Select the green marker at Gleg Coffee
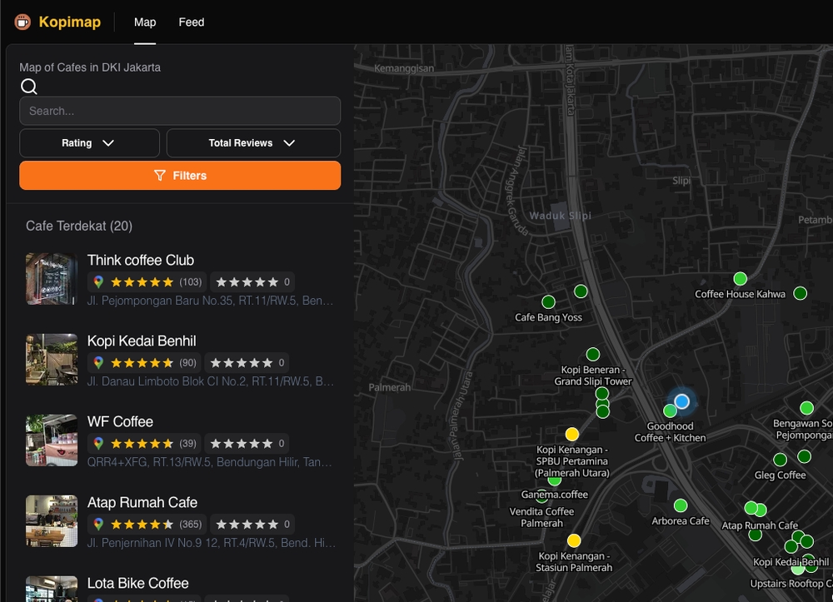The height and width of the screenshot is (602, 833). click(x=780, y=459)
